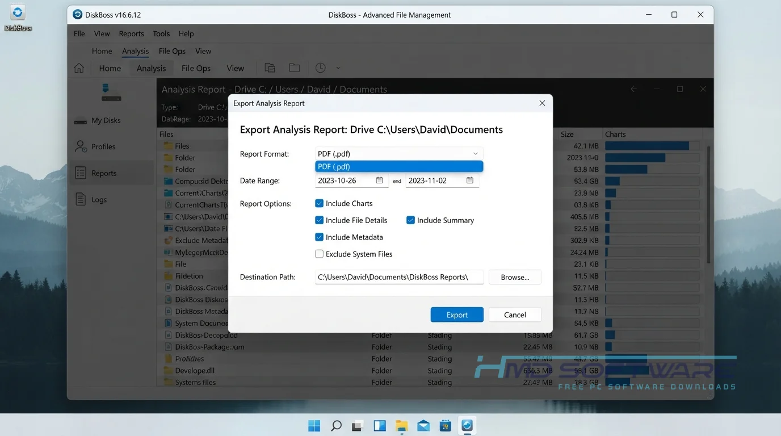Enable Exclude System Files
Screen dimensions: 781x436
click(320, 254)
